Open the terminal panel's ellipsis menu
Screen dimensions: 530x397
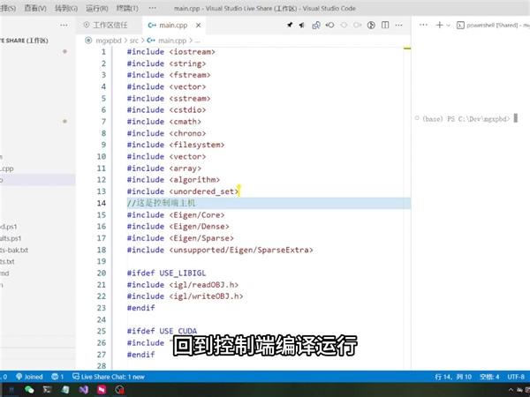click(423, 25)
